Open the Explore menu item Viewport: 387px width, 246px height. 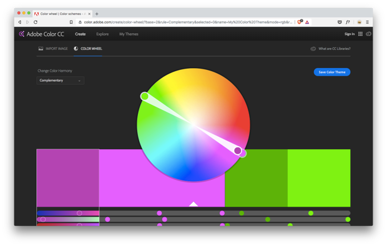coord(102,34)
